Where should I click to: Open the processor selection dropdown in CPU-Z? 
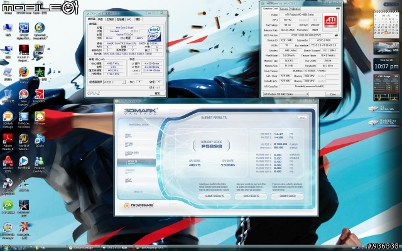coord(114,82)
